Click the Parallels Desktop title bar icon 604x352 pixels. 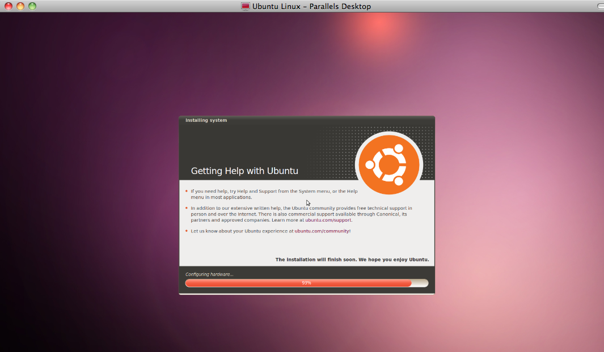coord(246,6)
